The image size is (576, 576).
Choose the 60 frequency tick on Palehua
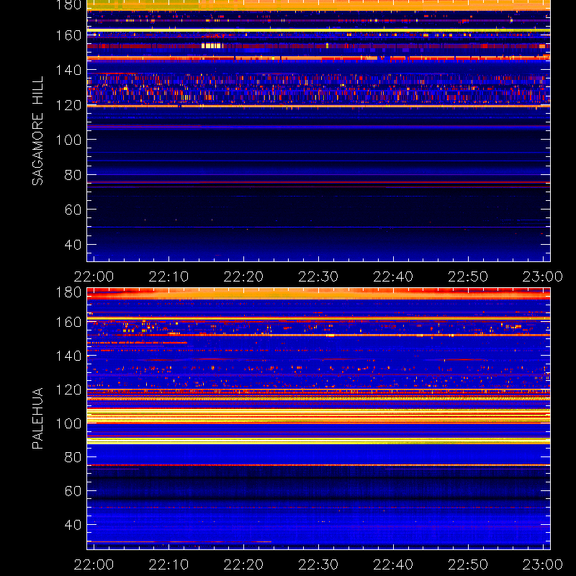(73, 491)
